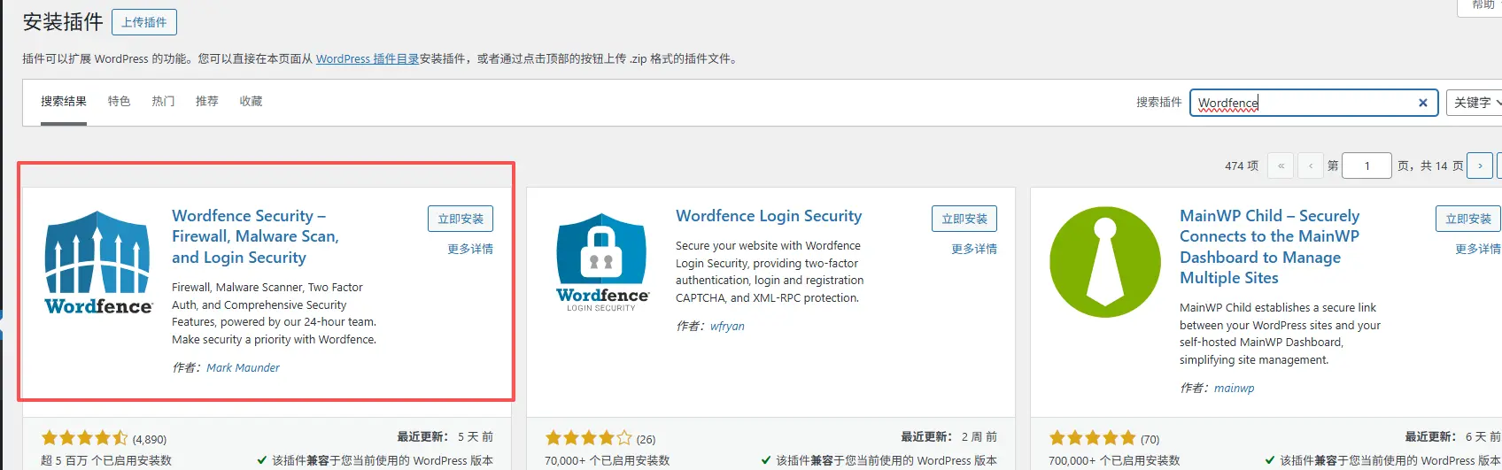Click the 474 项 results count
Viewport: 1502px width, 470px height.
pyautogui.click(x=1242, y=166)
